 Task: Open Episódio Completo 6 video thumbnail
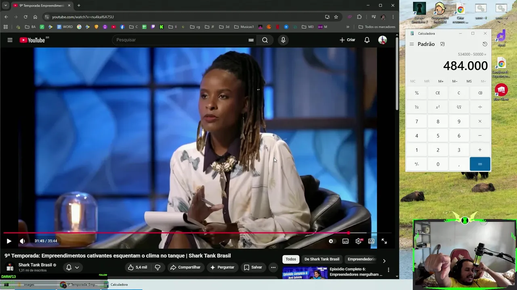305,273
